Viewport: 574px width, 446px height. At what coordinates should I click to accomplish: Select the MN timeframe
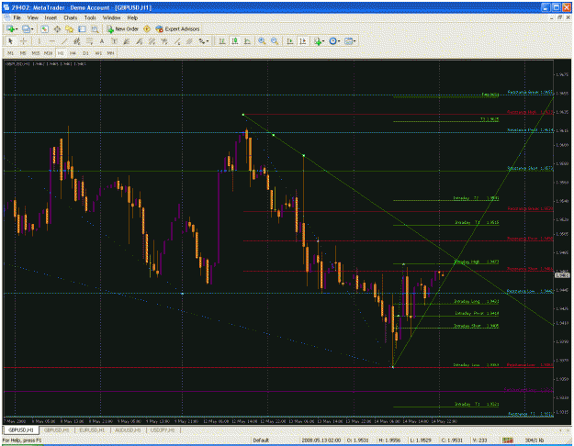[110, 53]
